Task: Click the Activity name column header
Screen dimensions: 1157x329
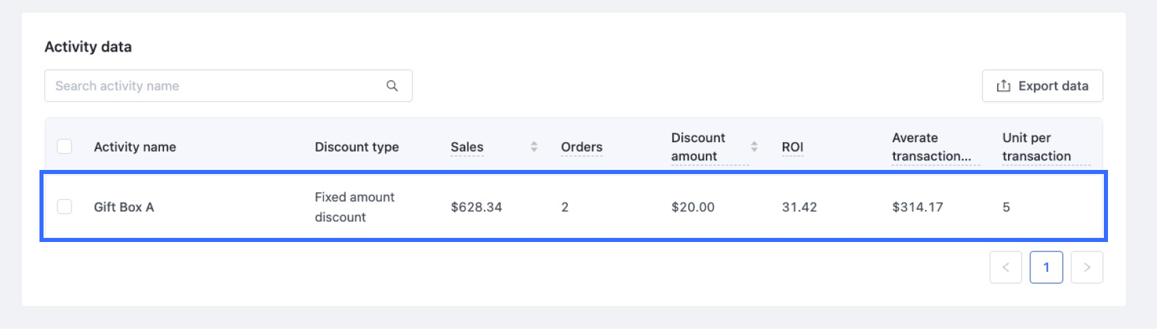Action: (x=135, y=147)
